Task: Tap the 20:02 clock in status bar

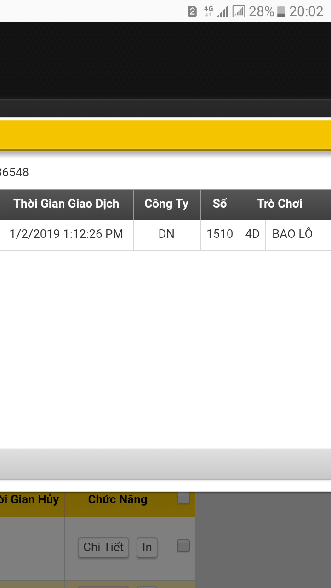Action: [x=306, y=11]
